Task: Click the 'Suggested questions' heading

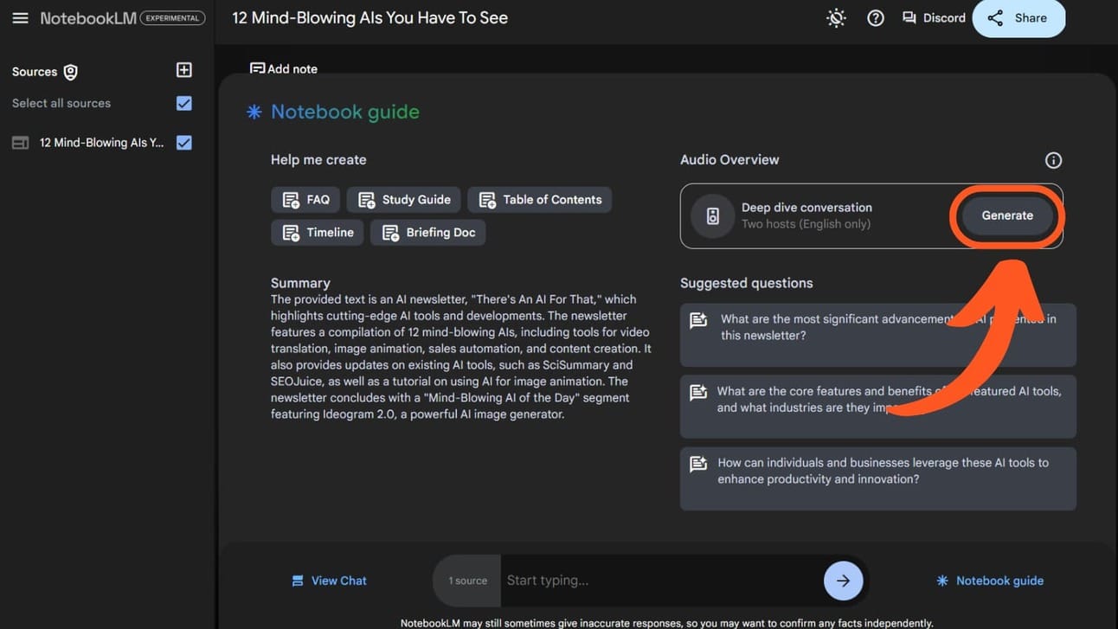Action: (x=747, y=283)
